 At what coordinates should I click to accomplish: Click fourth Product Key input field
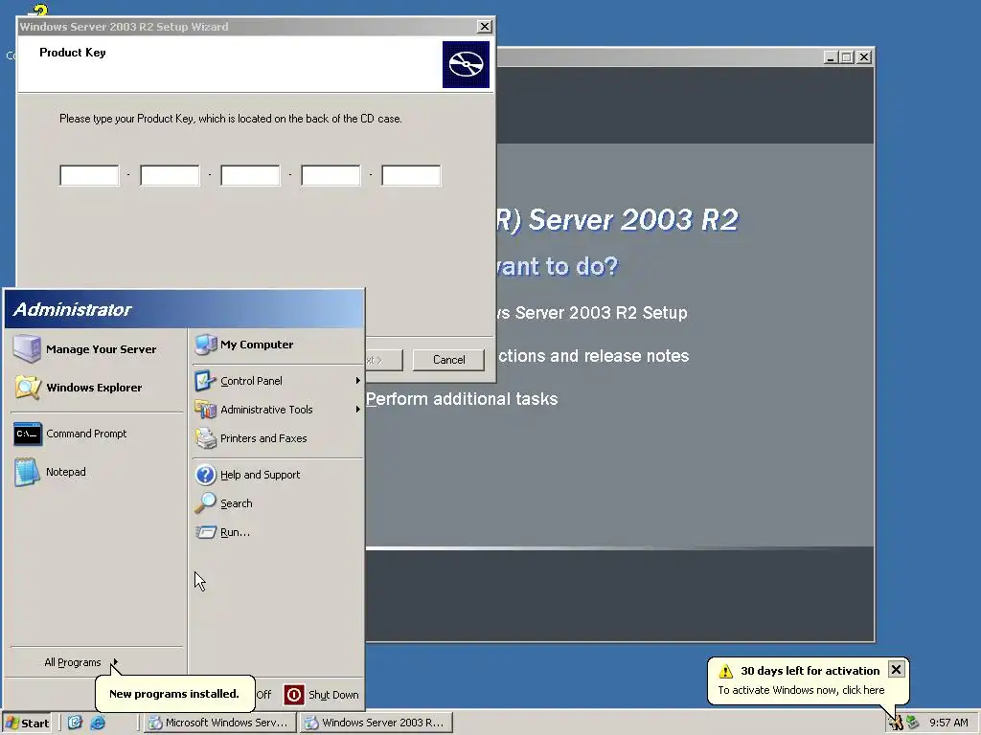[x=331, y=176]
